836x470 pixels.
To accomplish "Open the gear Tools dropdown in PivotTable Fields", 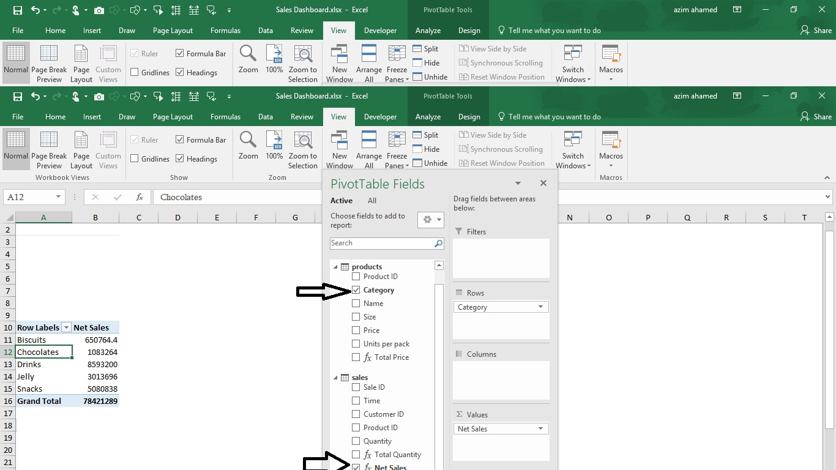I will (431, 220).
